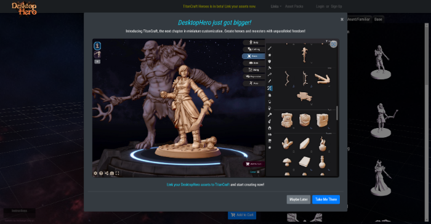431x224 pixels.
Task: Switch to the Base tab
Action: [378, 19]
